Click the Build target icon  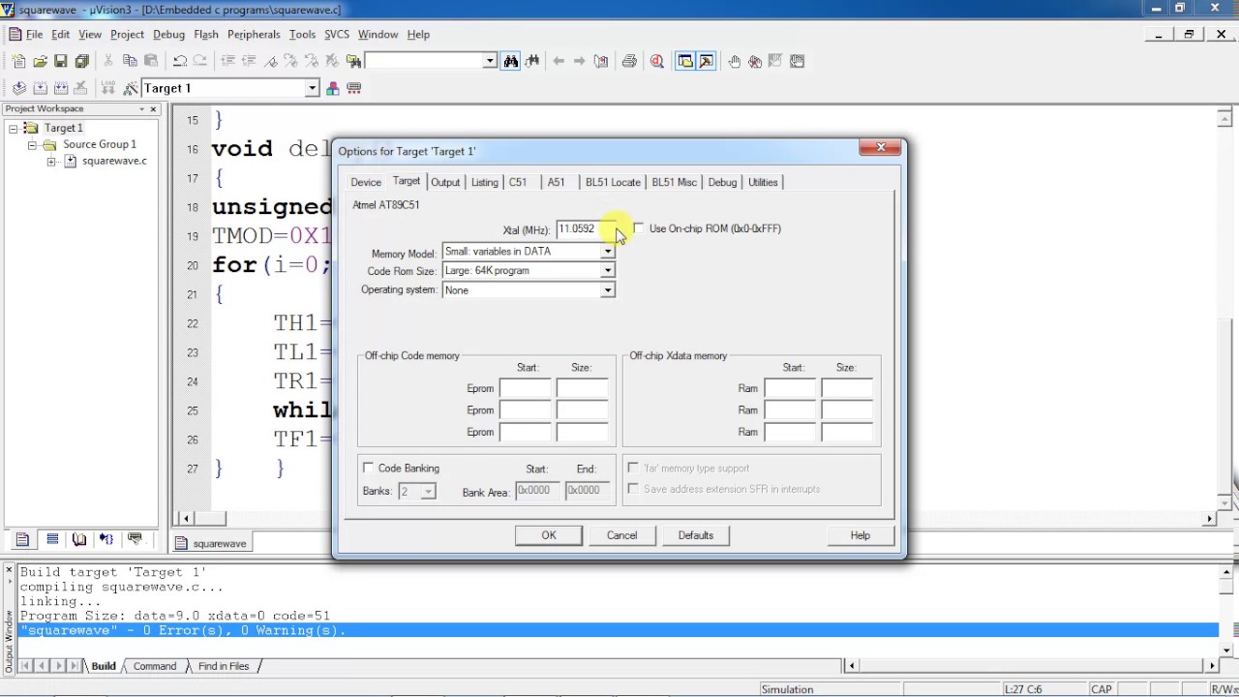point(40,88)
